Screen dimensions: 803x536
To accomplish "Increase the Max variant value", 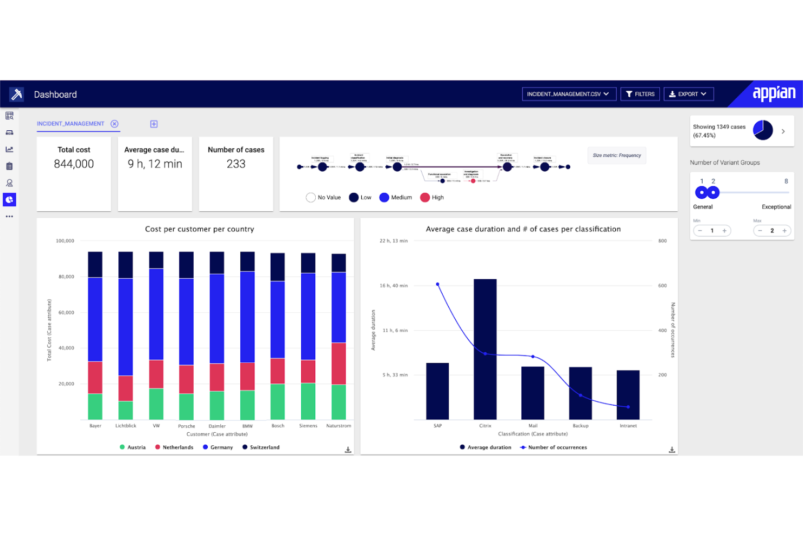I will [x=785, y=231].
